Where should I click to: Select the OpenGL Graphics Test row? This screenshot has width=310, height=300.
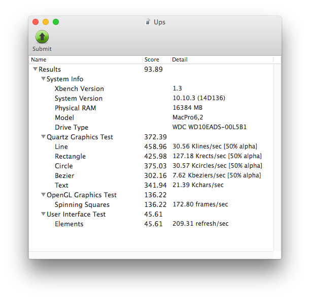pyautogui.click(x=151, y=195)
